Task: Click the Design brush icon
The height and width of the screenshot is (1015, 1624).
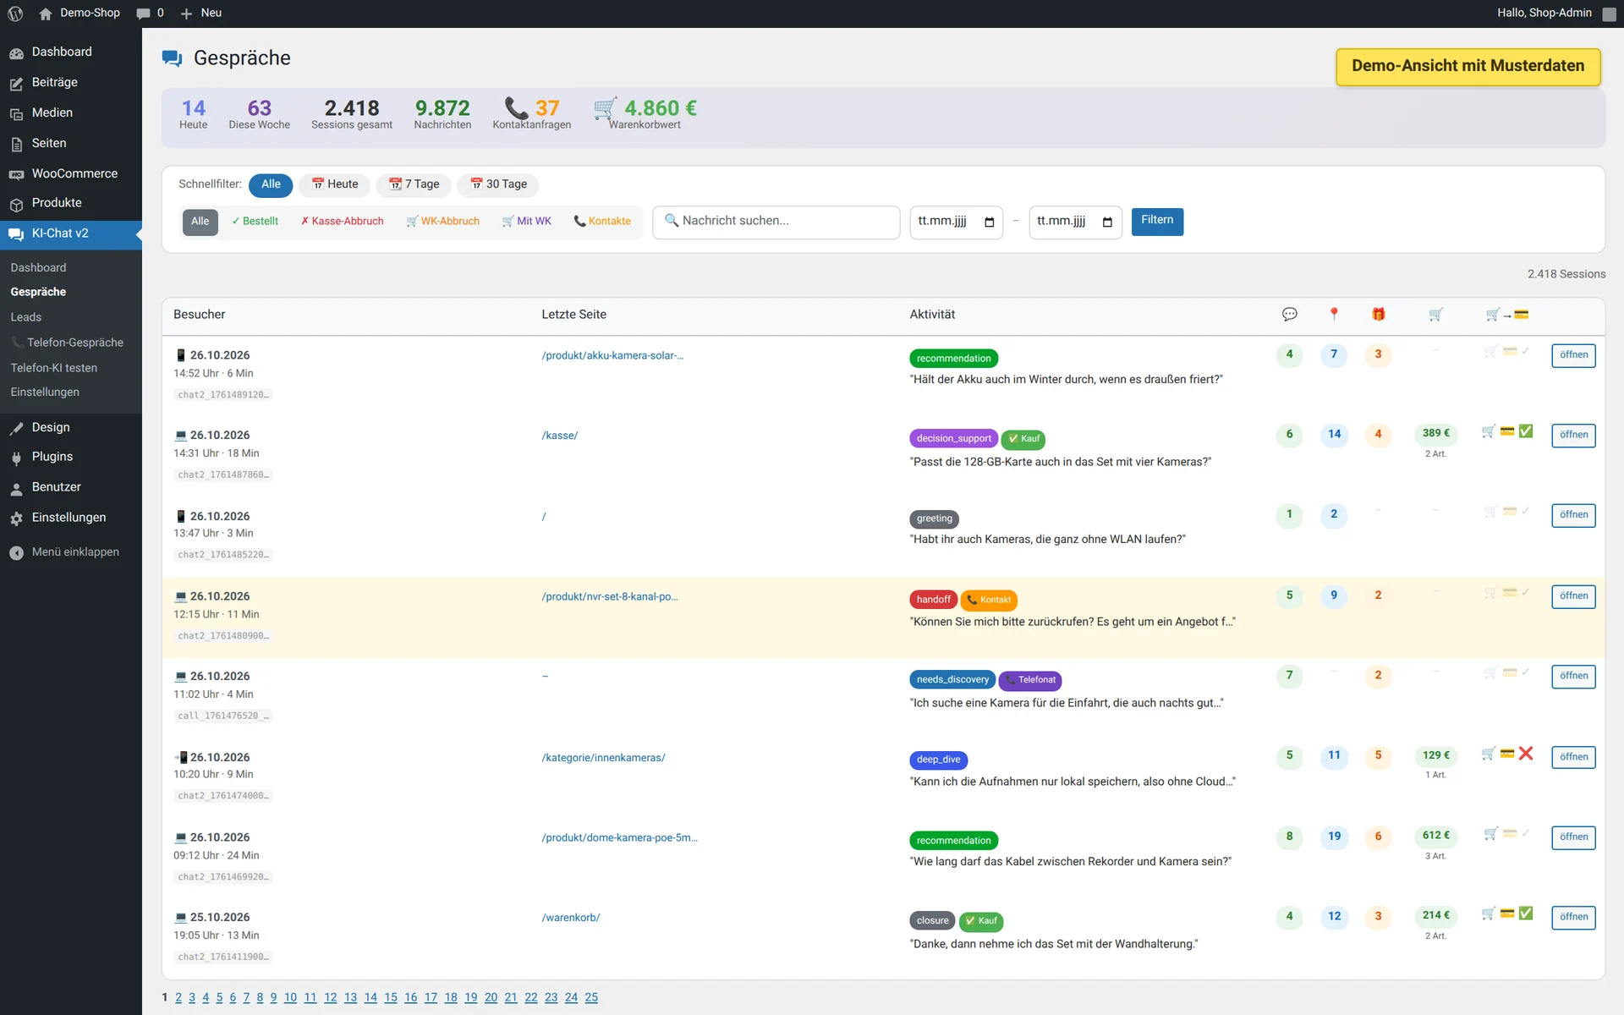Action: pos(16,429)
